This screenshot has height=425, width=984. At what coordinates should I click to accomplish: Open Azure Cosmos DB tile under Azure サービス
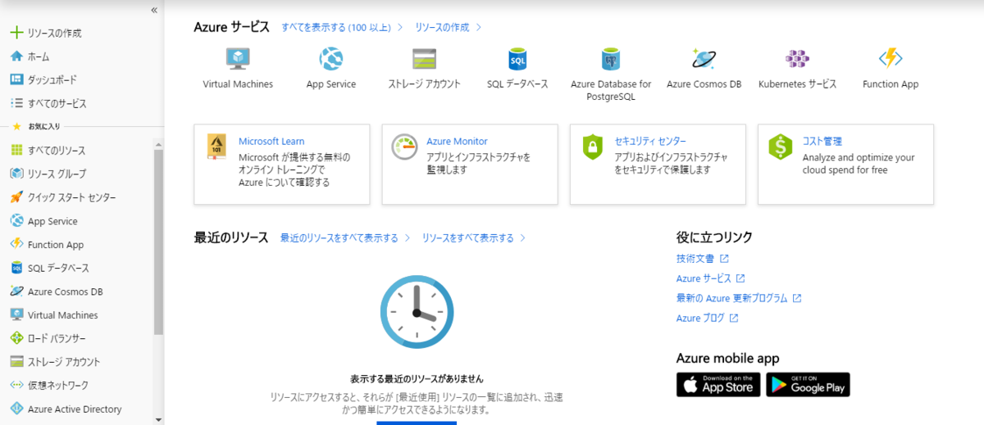click(704, 68)
